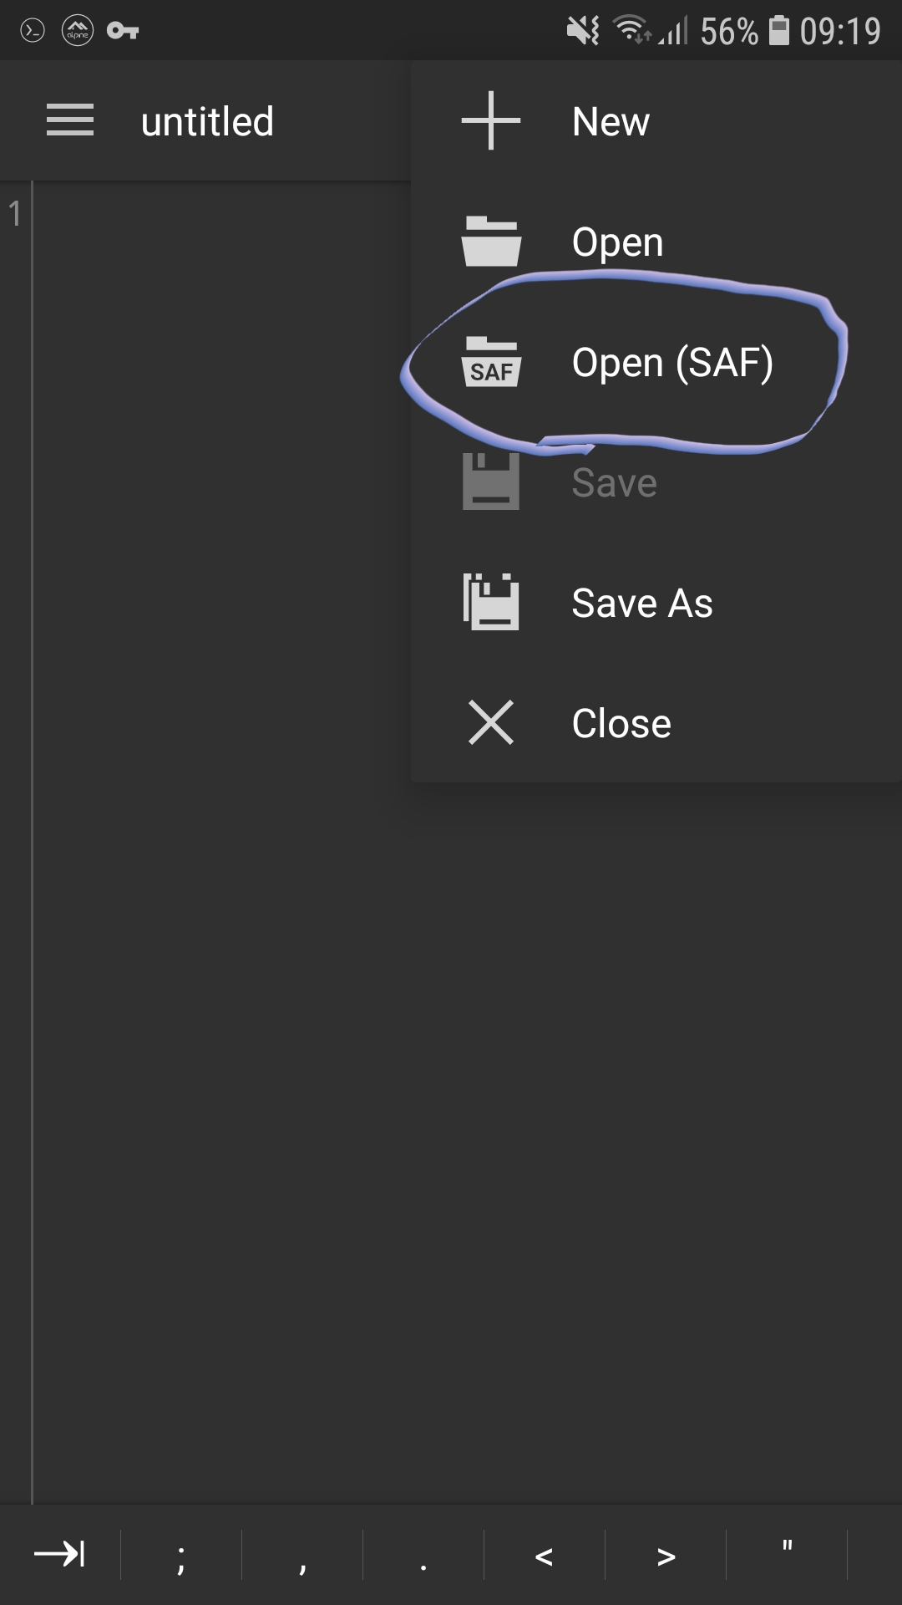
Task: Insert a semicolon from the symbol bar
Action: point(181,1555)
